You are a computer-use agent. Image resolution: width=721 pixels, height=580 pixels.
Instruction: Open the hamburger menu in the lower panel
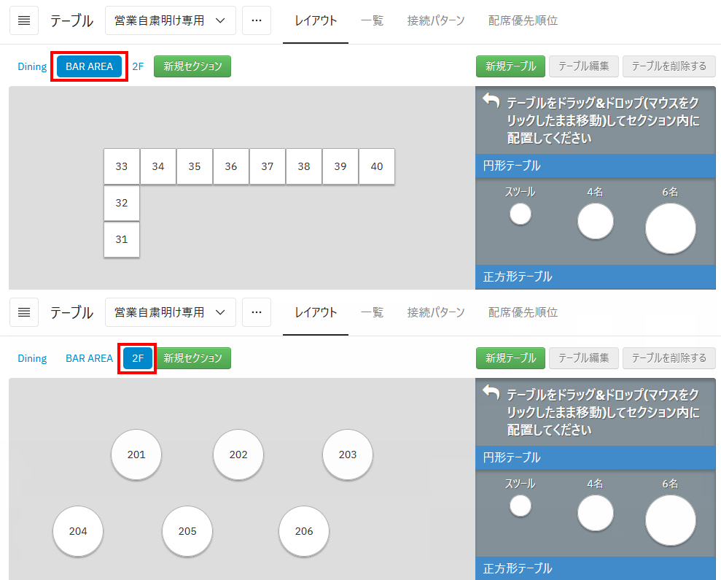tap(24, 312)
